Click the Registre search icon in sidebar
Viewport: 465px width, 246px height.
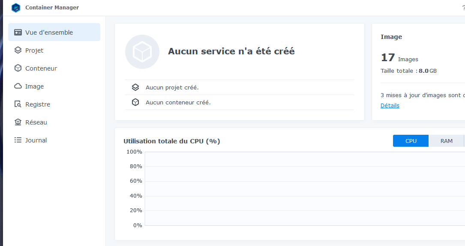point(18,104)
